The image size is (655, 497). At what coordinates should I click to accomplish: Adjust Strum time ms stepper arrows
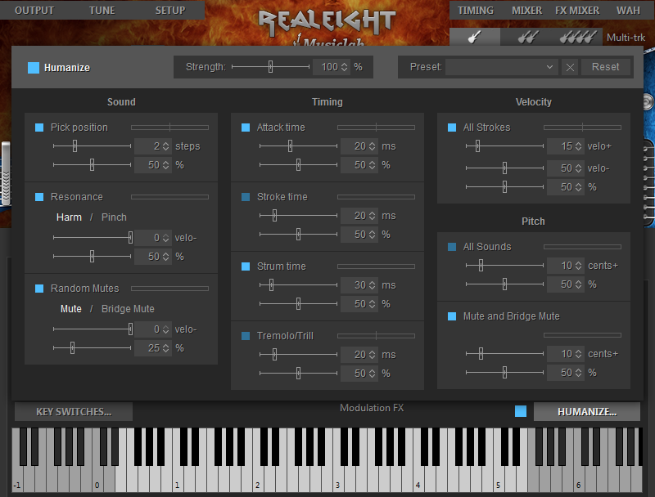373,285
